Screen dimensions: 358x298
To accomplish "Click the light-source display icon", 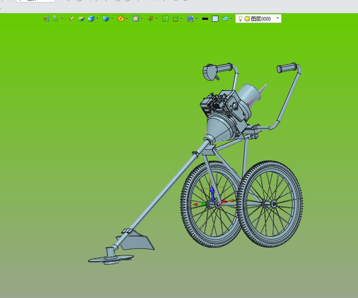I will (x=56, y=19).
